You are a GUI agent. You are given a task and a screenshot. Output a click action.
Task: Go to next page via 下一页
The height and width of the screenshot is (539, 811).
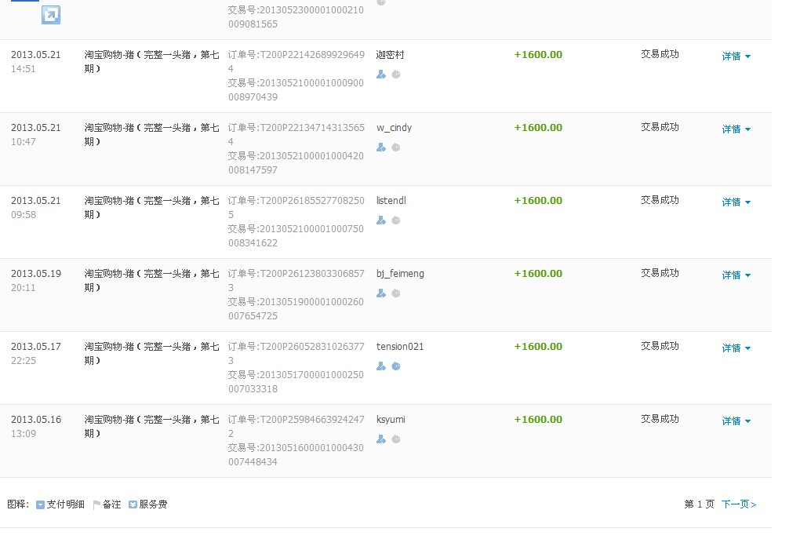tap(738, 504)
